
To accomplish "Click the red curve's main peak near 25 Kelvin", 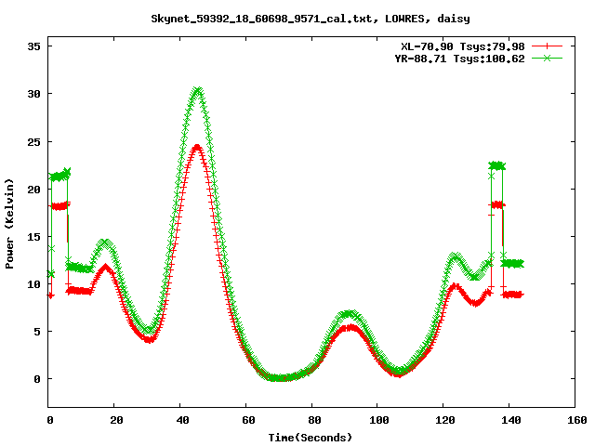I will click(x=197, y=147).
